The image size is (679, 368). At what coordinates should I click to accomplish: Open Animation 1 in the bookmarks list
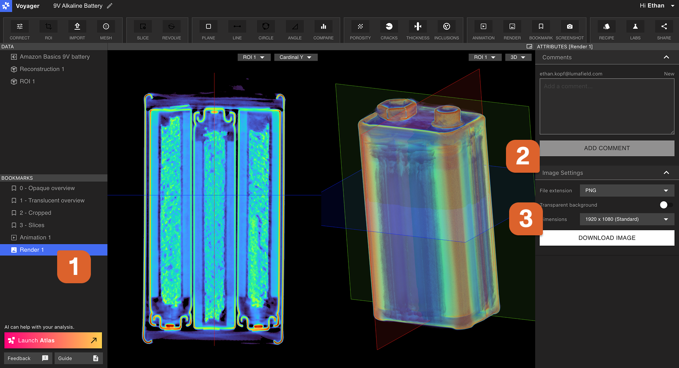click(x=35, y=237)
